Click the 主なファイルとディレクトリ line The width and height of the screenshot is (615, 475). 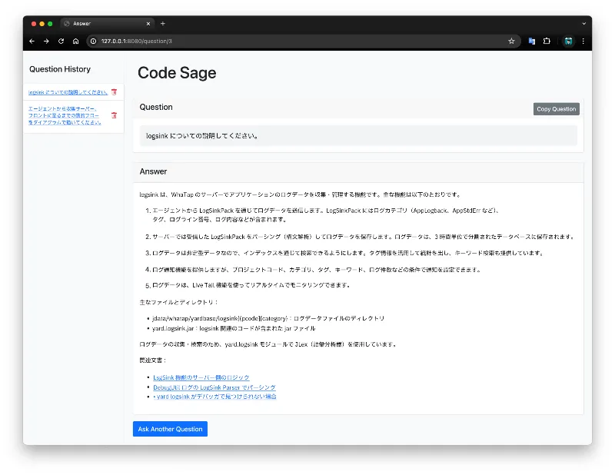coord(179,302)
